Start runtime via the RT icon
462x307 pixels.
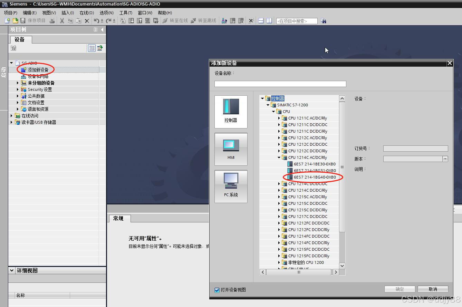coord(156,21)
